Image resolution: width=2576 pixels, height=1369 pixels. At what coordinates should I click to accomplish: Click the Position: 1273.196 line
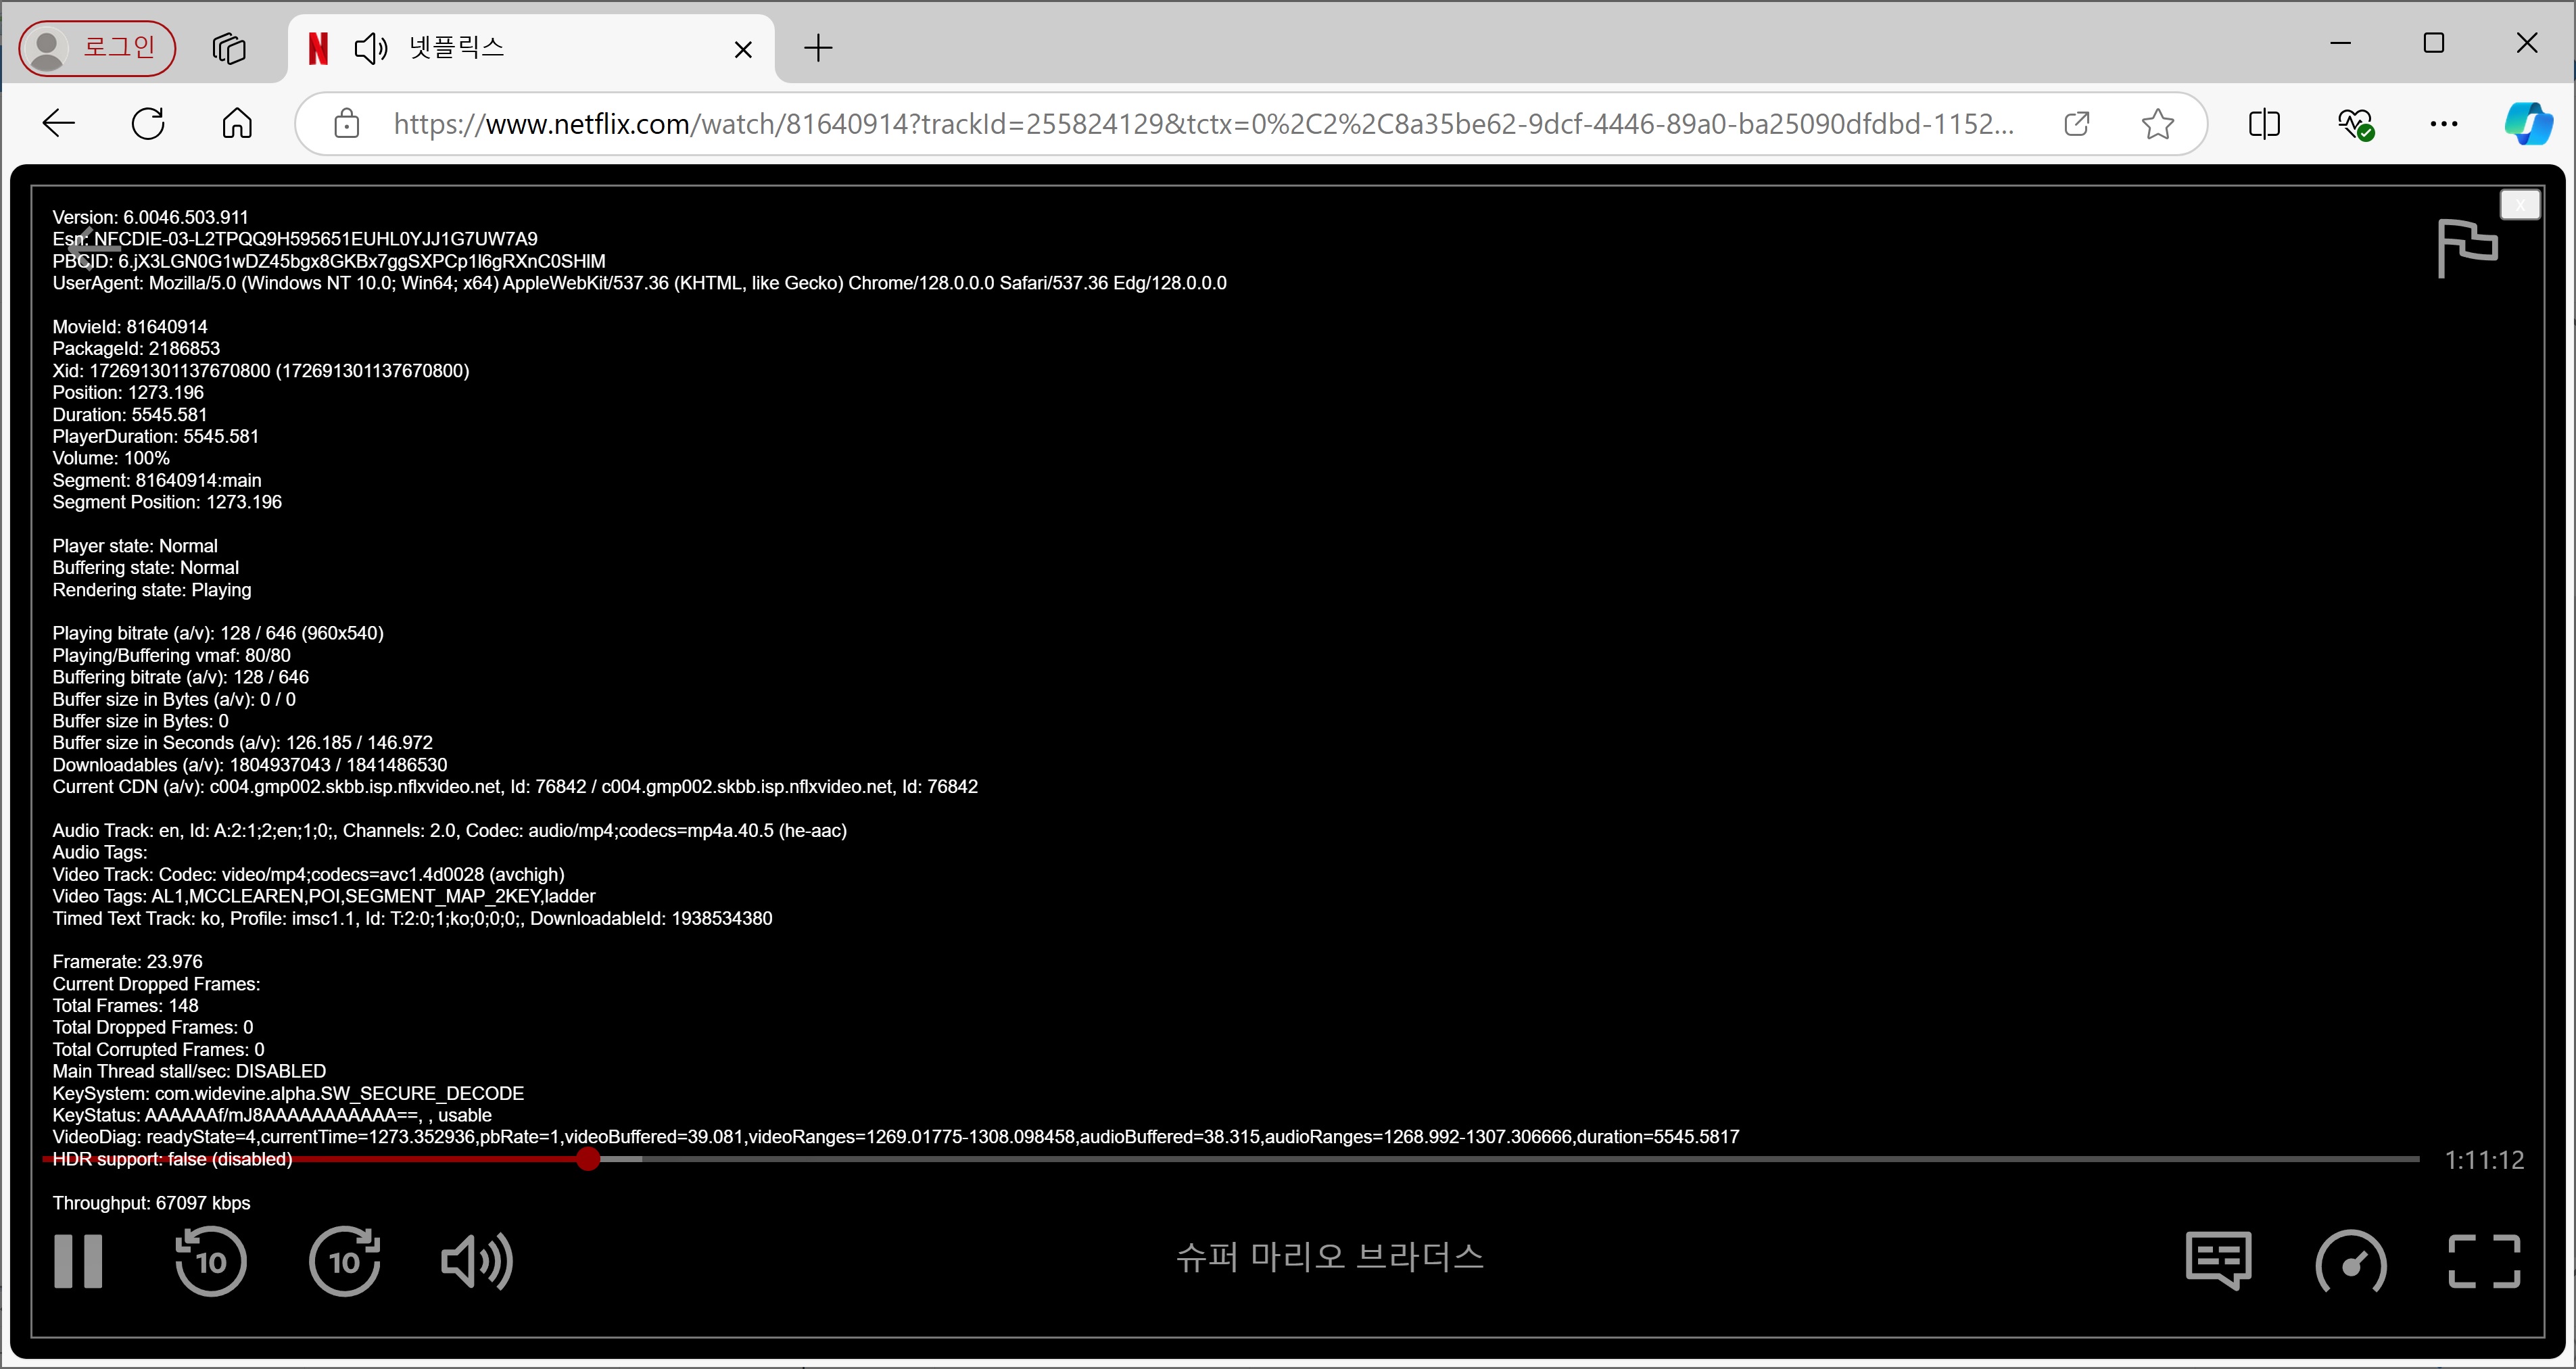[x=128, y=392]
